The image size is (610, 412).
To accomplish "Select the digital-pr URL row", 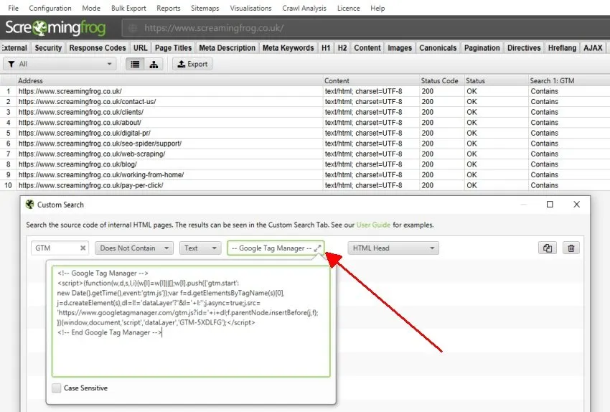I will tap(305, 133).
